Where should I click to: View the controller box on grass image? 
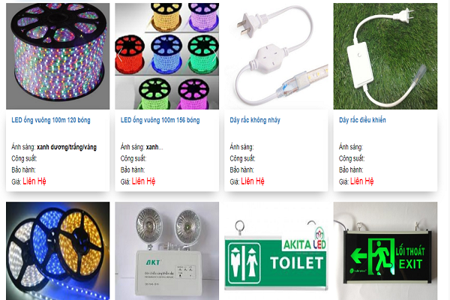coord(385,56)
